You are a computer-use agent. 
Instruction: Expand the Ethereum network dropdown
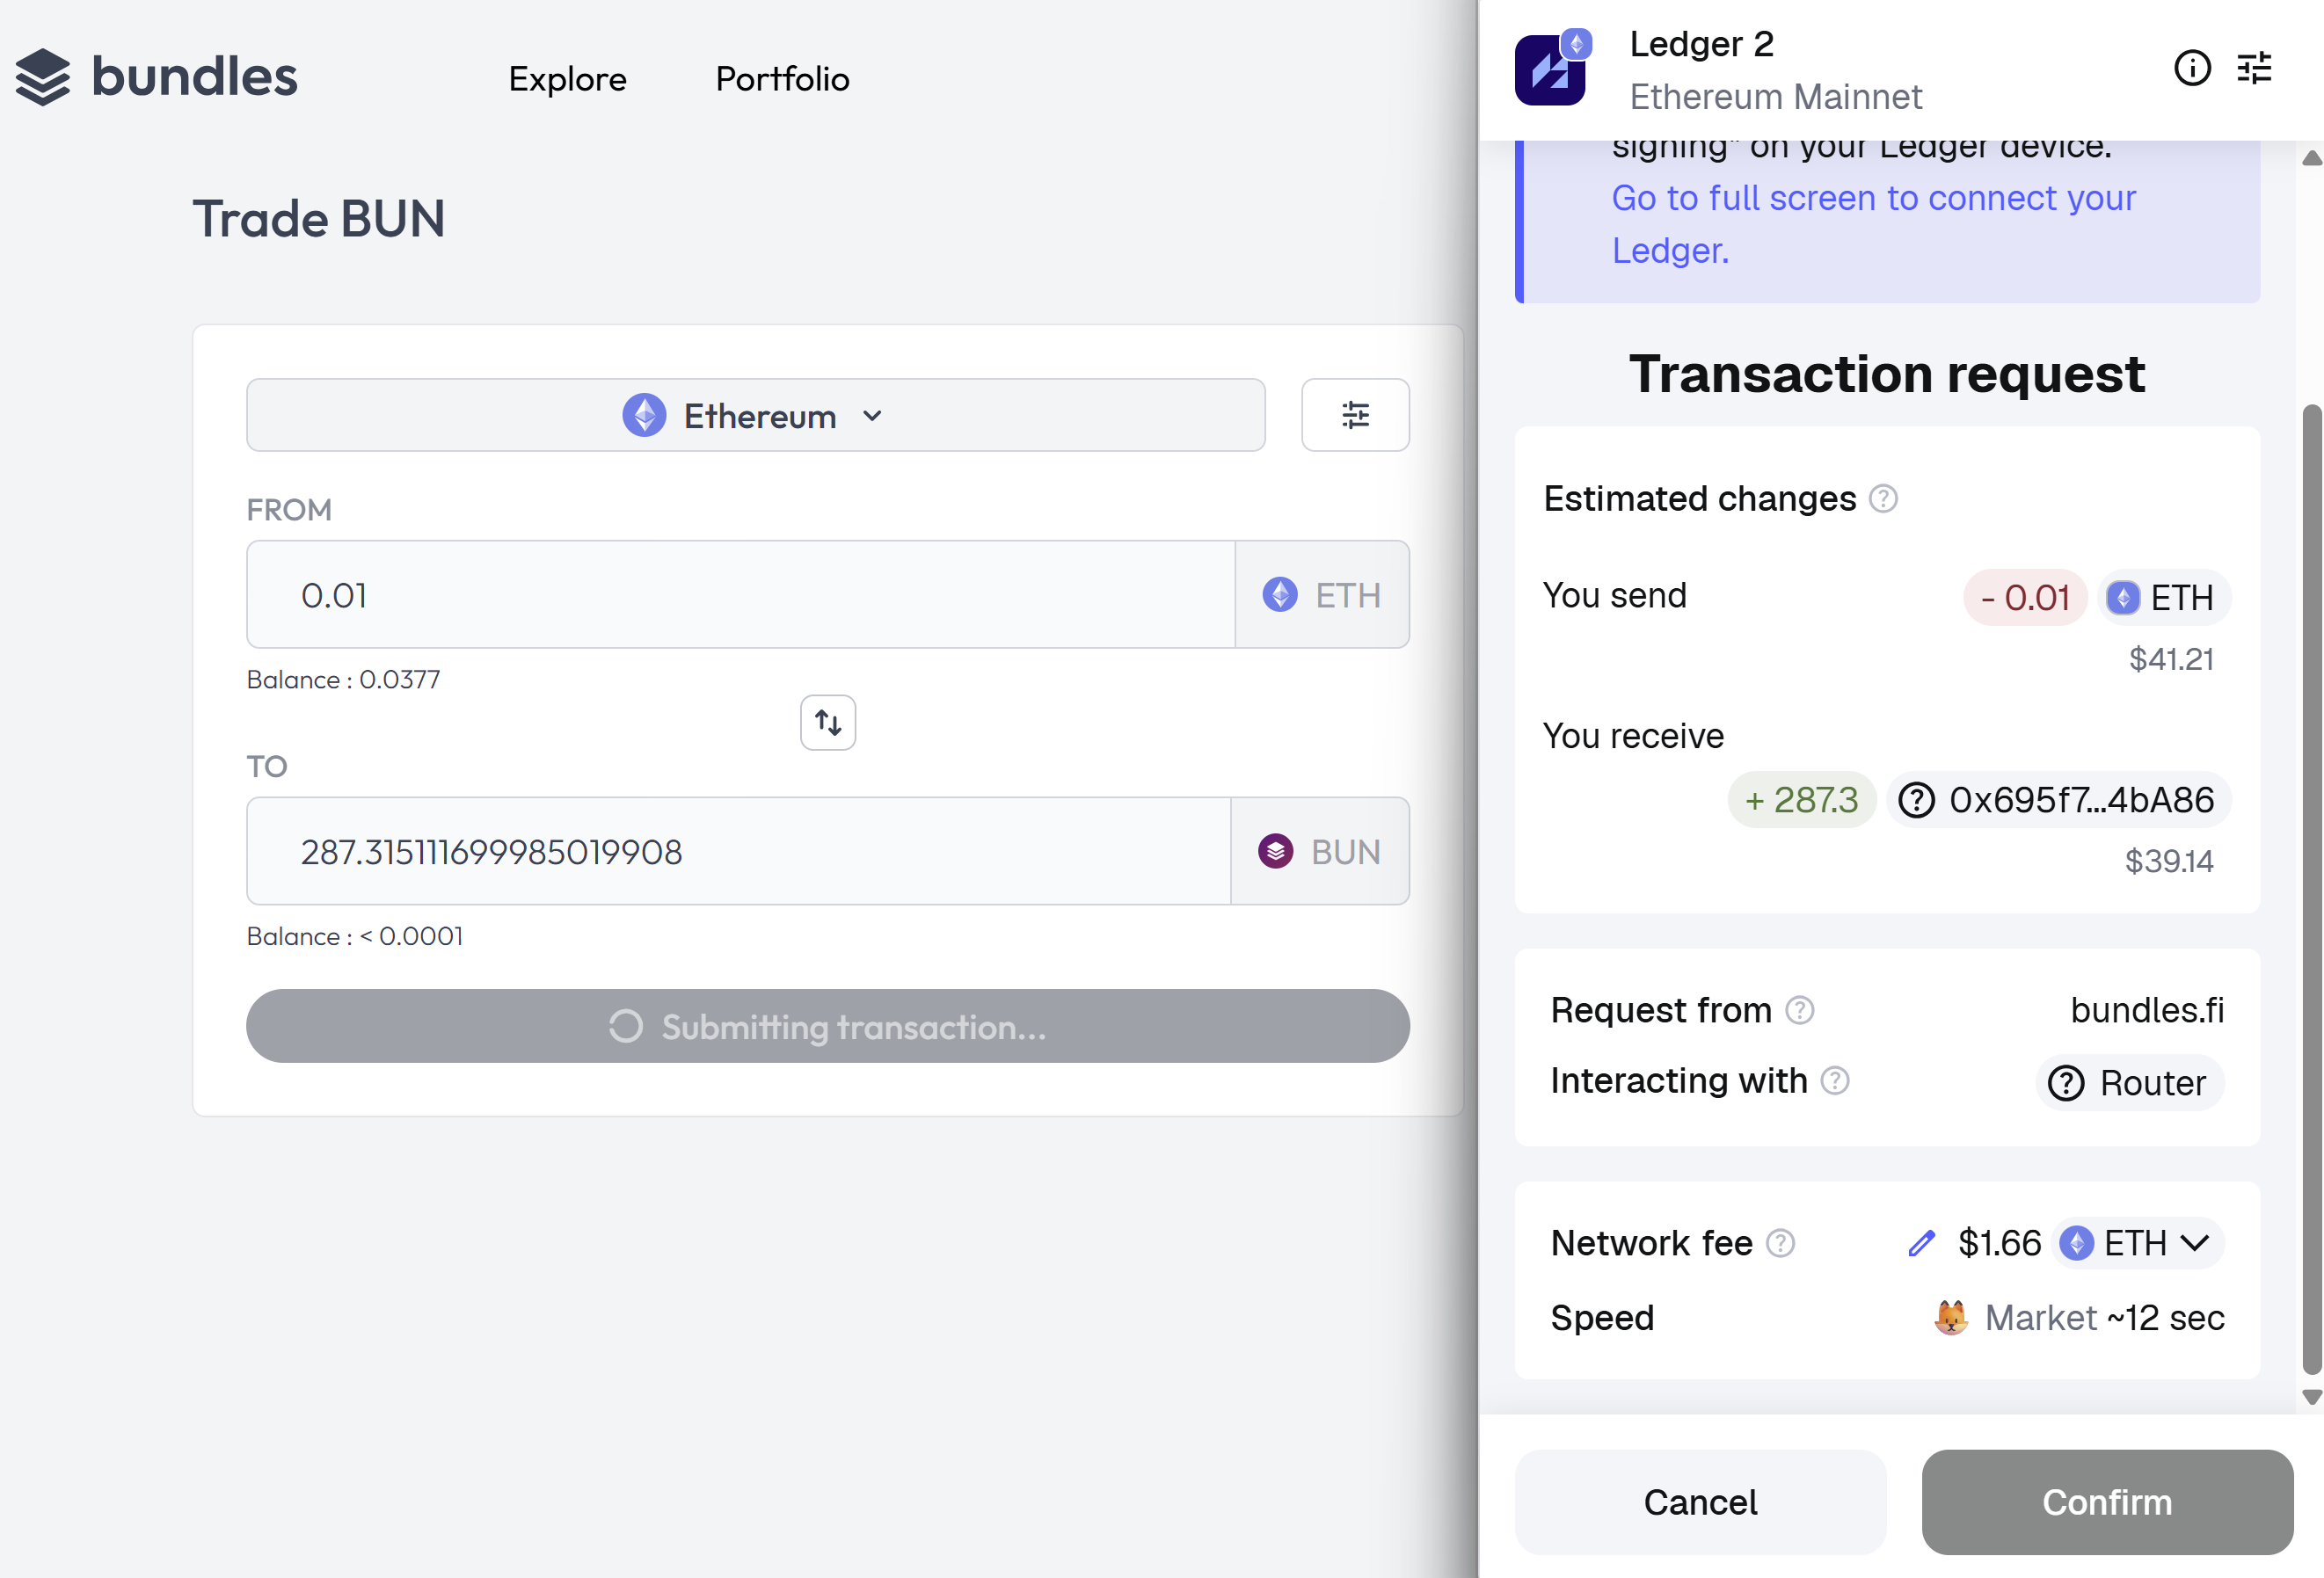click(x=755, y=415)
